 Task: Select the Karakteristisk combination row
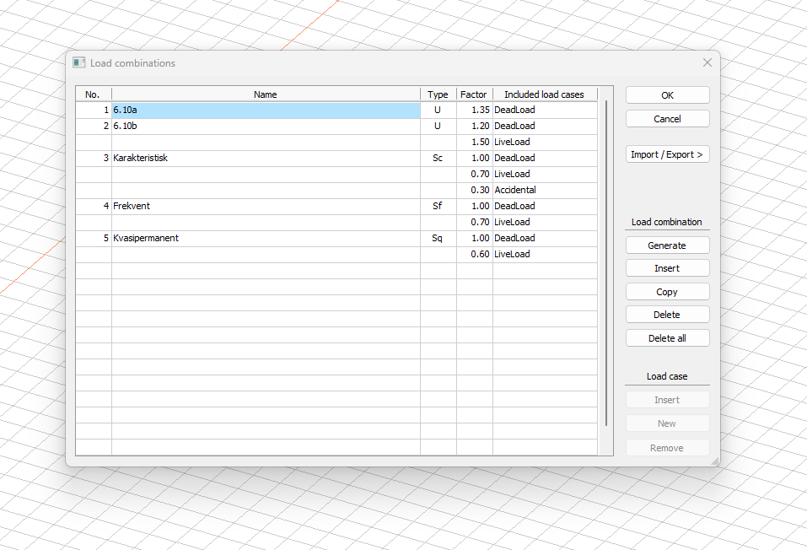(x=266, y=158)
